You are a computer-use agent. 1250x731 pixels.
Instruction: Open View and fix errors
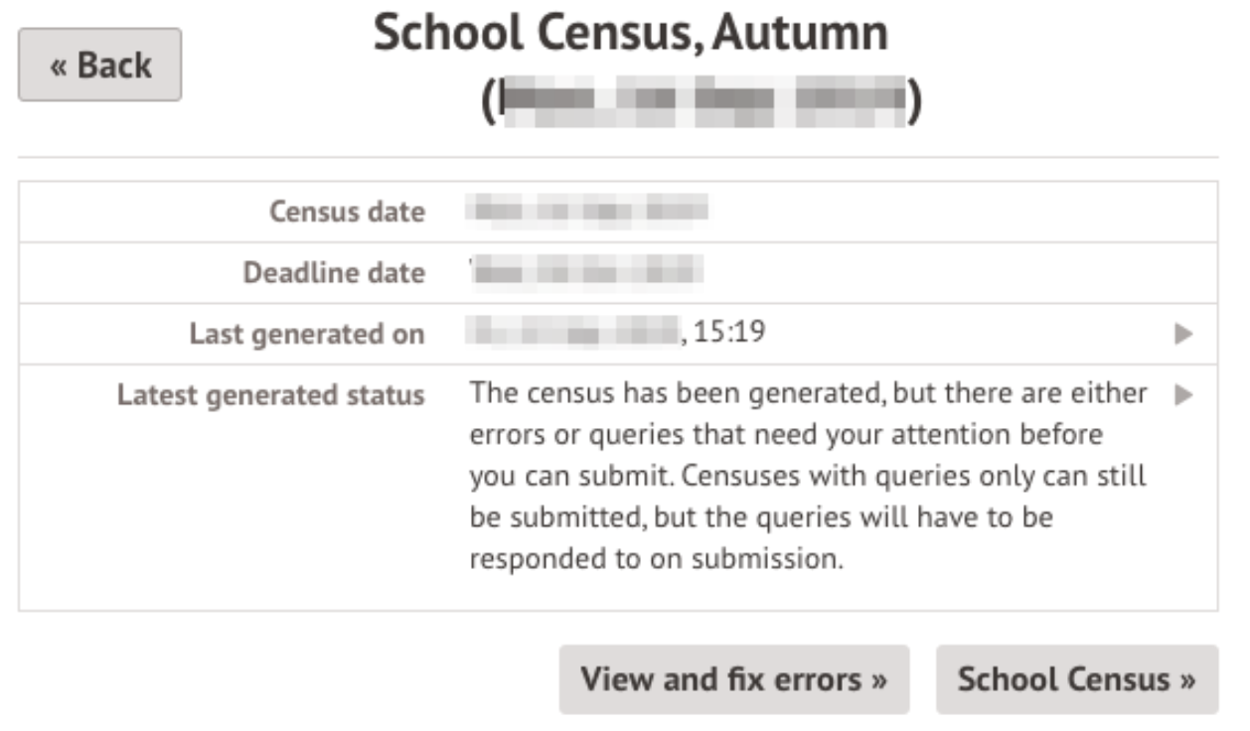pos(733,679)
